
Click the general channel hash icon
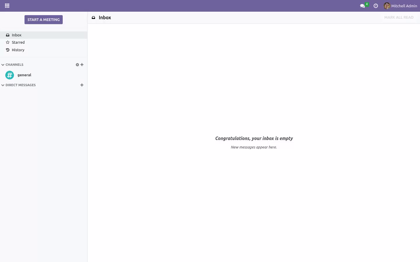pyautogui.click(x=10, y=75)
